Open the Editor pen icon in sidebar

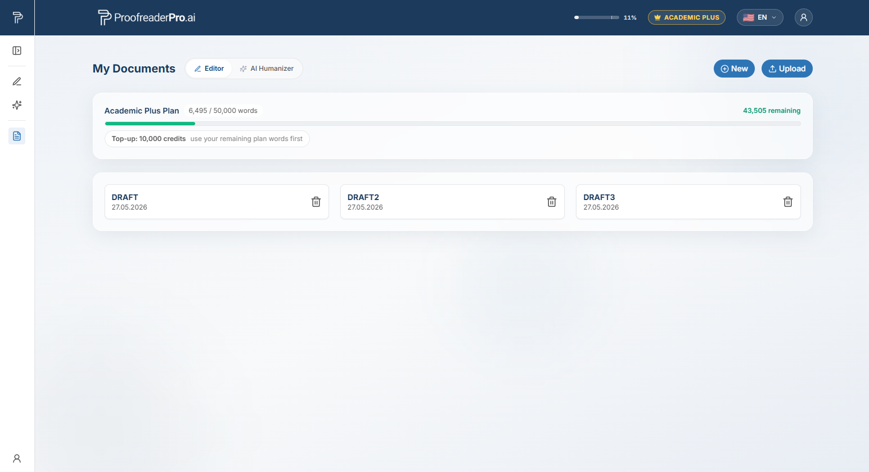[x=17, y=81]
